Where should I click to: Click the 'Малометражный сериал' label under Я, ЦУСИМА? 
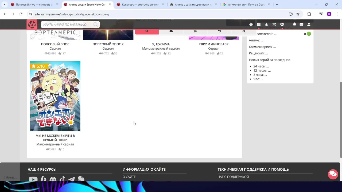pos(161,49)
